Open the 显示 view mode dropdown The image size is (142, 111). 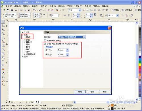[85, 37]
